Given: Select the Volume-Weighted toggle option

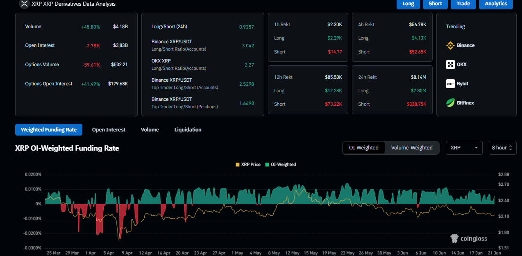Looking at the screenshot, I should pyautogui.click(x=412, y=148).
